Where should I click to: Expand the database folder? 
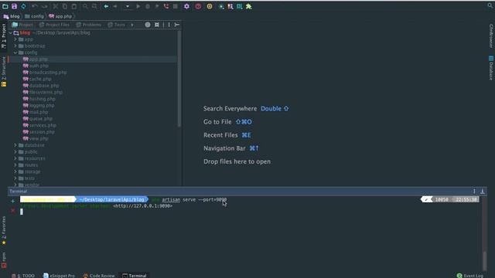pos(15,145)
